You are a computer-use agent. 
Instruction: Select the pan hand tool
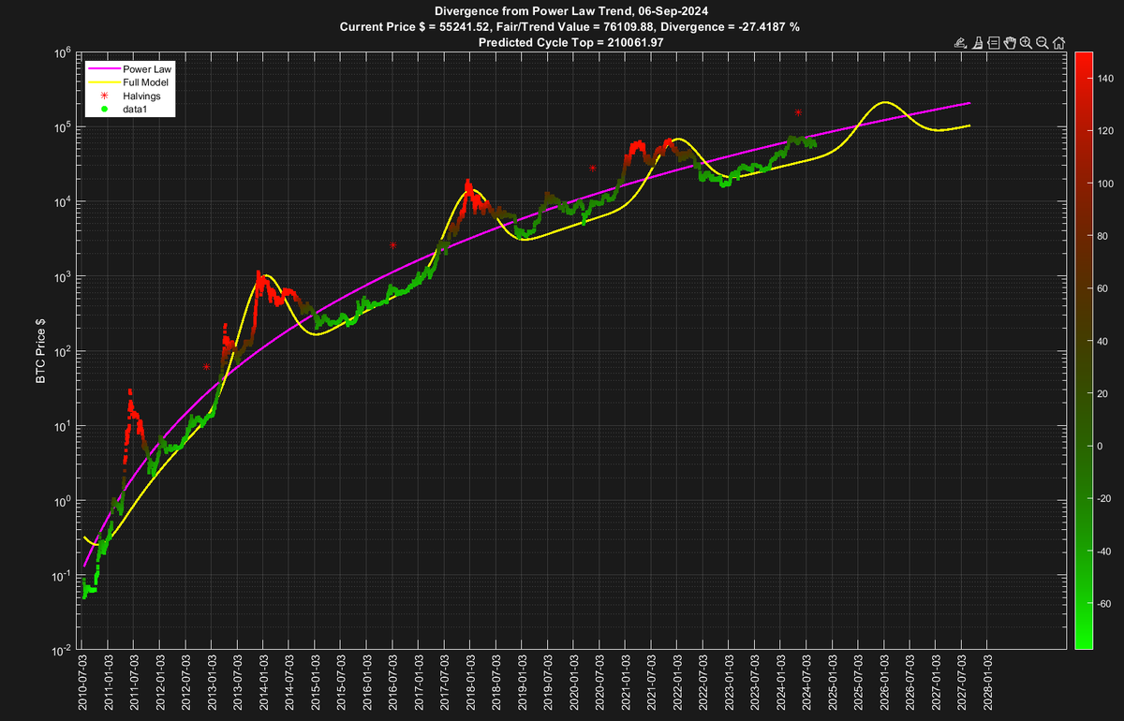[x=1010, y=43]
